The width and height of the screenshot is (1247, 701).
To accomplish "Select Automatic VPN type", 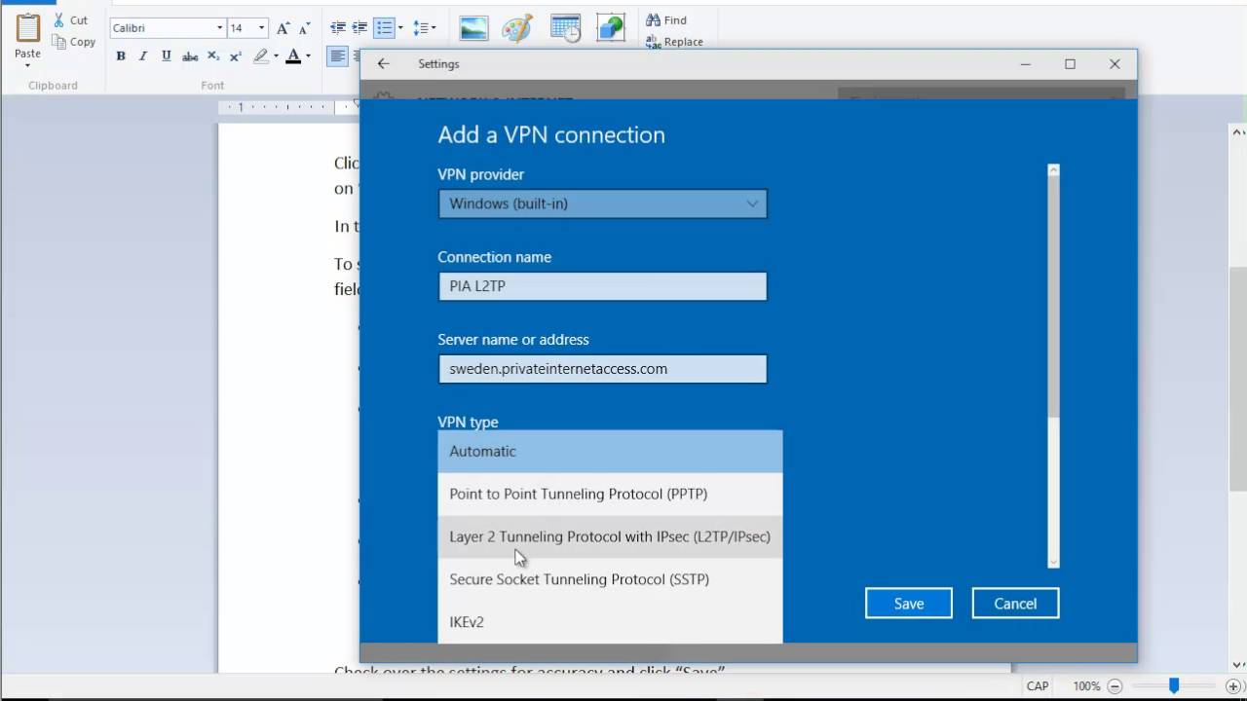I will coord(610,452).
